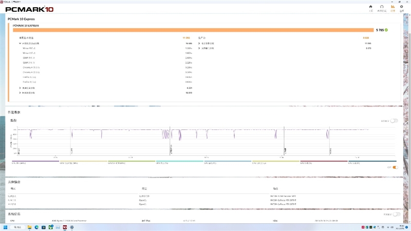This screenshot has width=411, height=231.
Task: Toggle the cyan legend series bar
Action: pyautogui.click(x=179, y=161)
